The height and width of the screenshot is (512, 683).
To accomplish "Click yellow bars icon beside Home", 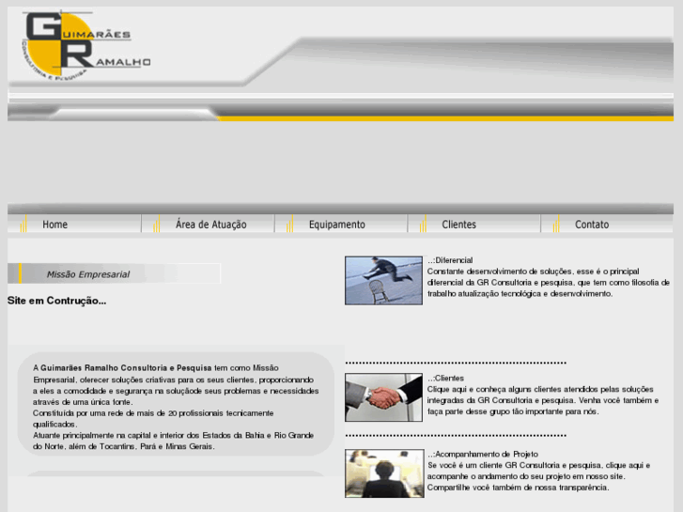I will pyautogui.click(x=23, y=224).
